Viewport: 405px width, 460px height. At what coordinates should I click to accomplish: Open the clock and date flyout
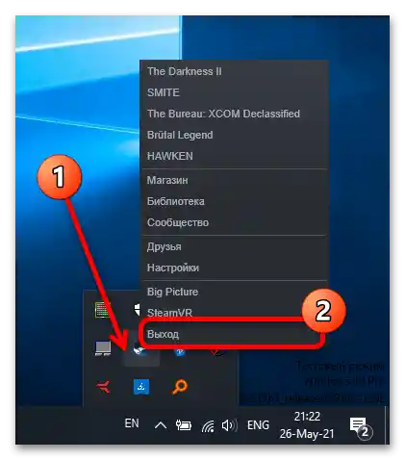pyautogui.click(x=307, y=425)
